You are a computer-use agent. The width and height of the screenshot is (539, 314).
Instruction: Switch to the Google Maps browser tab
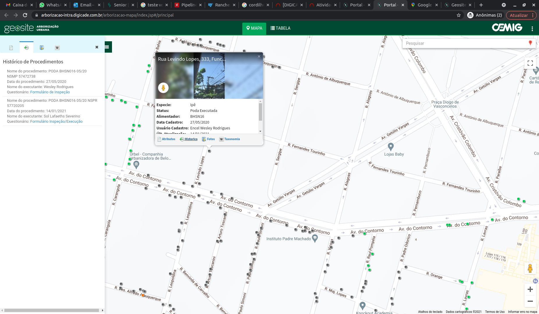(x=424, y=5)
